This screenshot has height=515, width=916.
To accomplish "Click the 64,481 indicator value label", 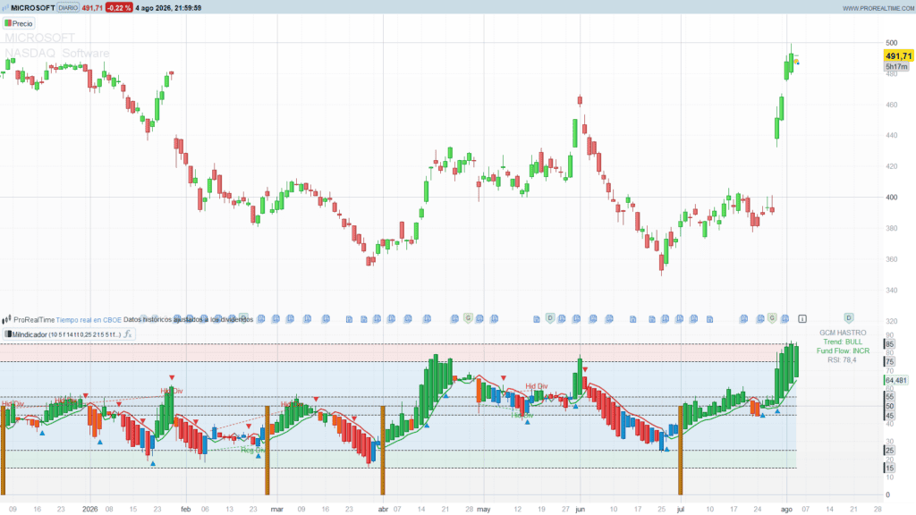I will pyautogui.click(x=896, y=380).
